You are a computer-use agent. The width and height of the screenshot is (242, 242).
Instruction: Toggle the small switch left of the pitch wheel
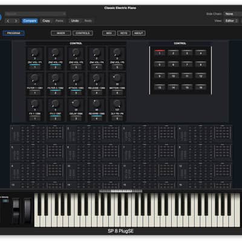pyautogui.click(x=5, y=201)
